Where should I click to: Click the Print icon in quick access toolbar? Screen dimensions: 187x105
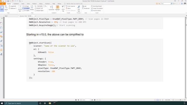click(8, 1)
